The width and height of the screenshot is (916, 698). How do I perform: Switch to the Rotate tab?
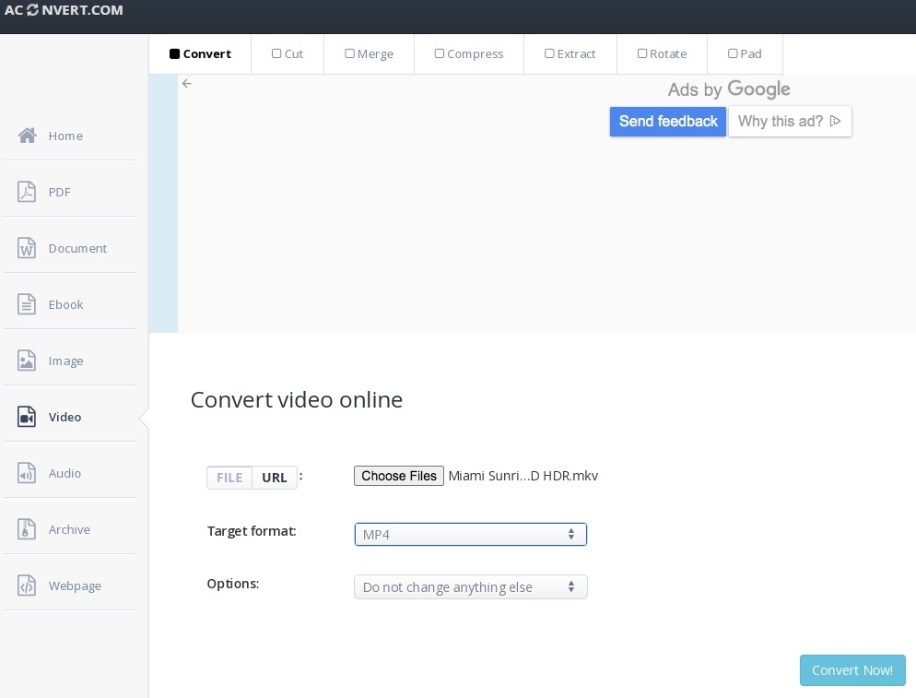[x=662, y=53]
